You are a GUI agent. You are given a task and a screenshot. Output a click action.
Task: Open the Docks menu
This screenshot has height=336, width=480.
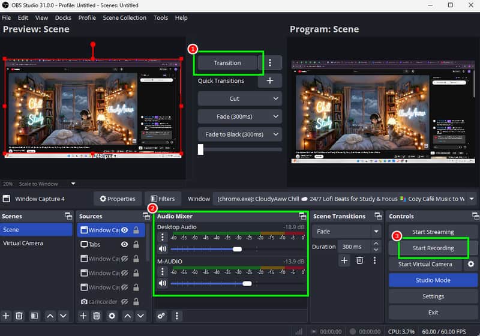click(x=63, y=18)
